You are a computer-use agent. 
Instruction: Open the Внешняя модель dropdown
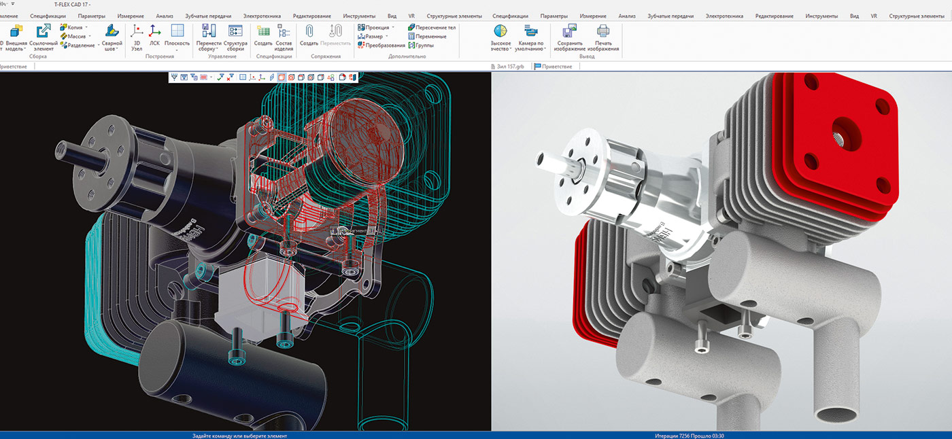[x=27, y=49]
